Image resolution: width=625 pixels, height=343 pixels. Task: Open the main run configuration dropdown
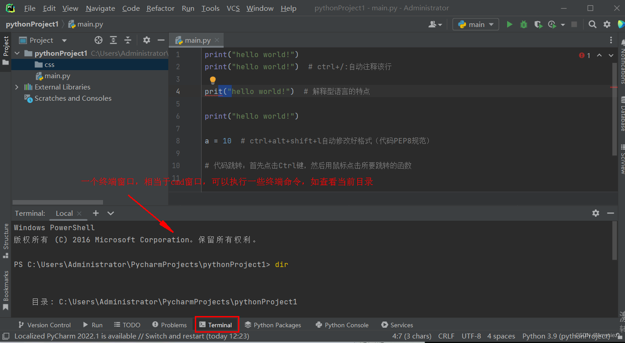click(476, 24)
